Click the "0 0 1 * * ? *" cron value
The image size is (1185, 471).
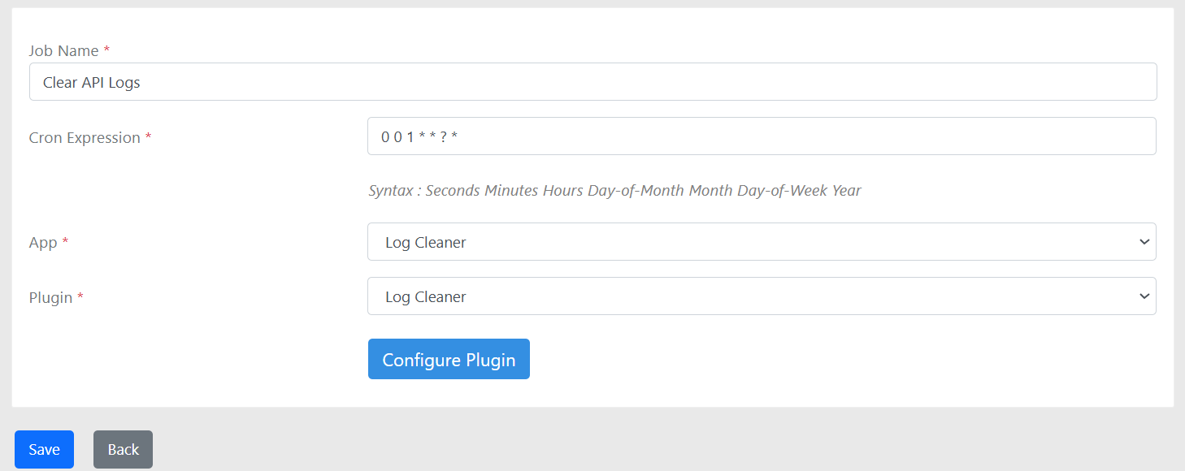(x=419, y=137)
